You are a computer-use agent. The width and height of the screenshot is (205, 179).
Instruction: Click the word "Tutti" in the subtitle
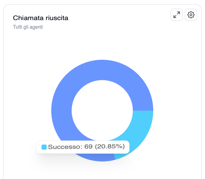tap(17, 27)
